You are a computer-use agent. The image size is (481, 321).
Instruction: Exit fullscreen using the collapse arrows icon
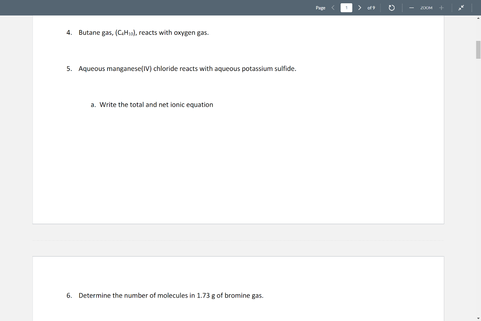point(461,8)
